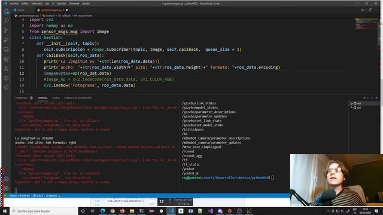
Task: Open the Windows Start menu
Action: [x=5, y=211]
